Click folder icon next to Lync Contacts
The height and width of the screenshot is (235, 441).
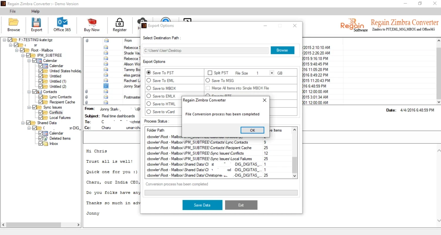point(46,97)
